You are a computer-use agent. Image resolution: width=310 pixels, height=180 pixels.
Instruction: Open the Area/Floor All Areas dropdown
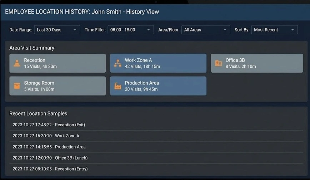click(205, 30)
